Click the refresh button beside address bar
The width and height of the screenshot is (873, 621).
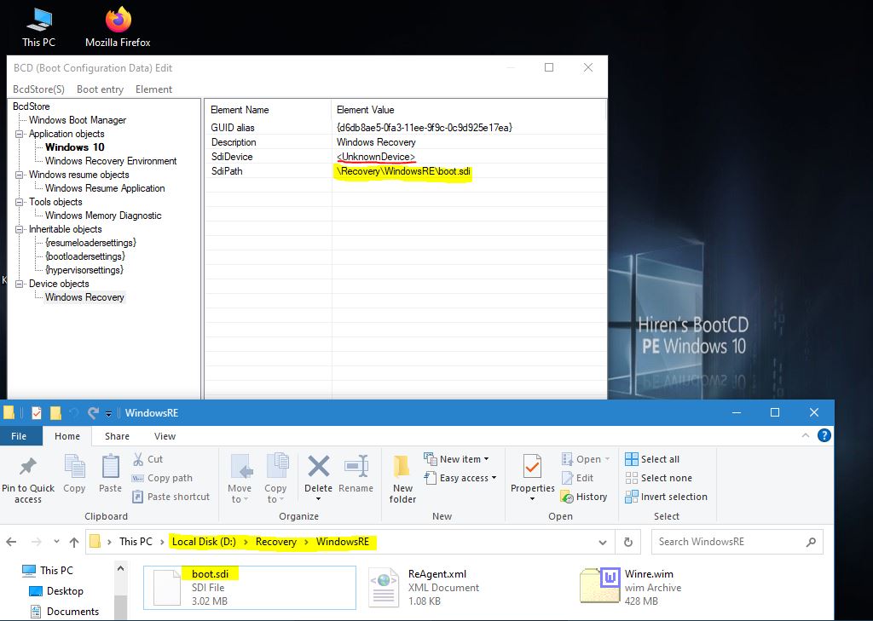(628, 542)
